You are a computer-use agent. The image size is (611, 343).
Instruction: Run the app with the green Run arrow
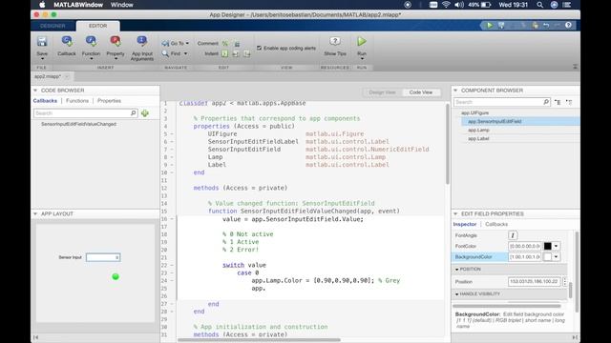[x=362, y=41]
